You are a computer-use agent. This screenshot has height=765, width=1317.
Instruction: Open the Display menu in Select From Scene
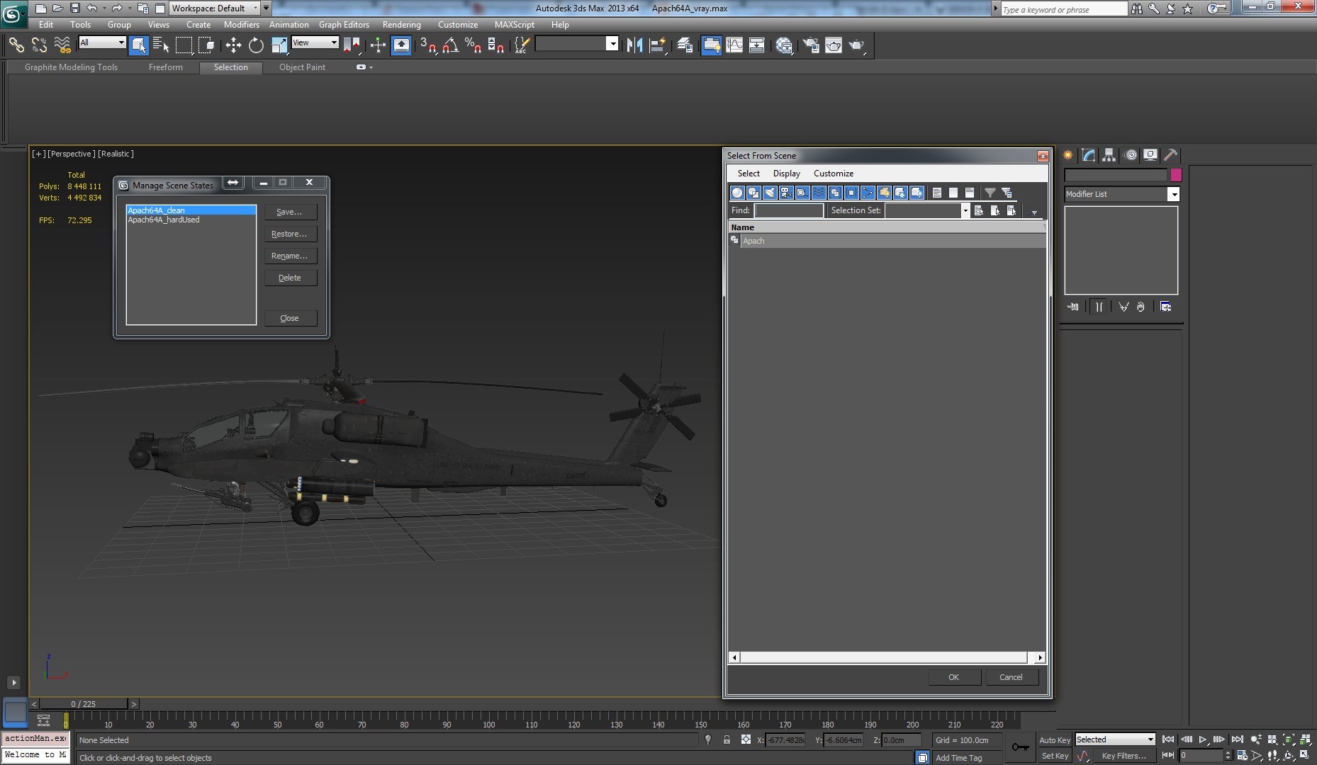(786, 174)
